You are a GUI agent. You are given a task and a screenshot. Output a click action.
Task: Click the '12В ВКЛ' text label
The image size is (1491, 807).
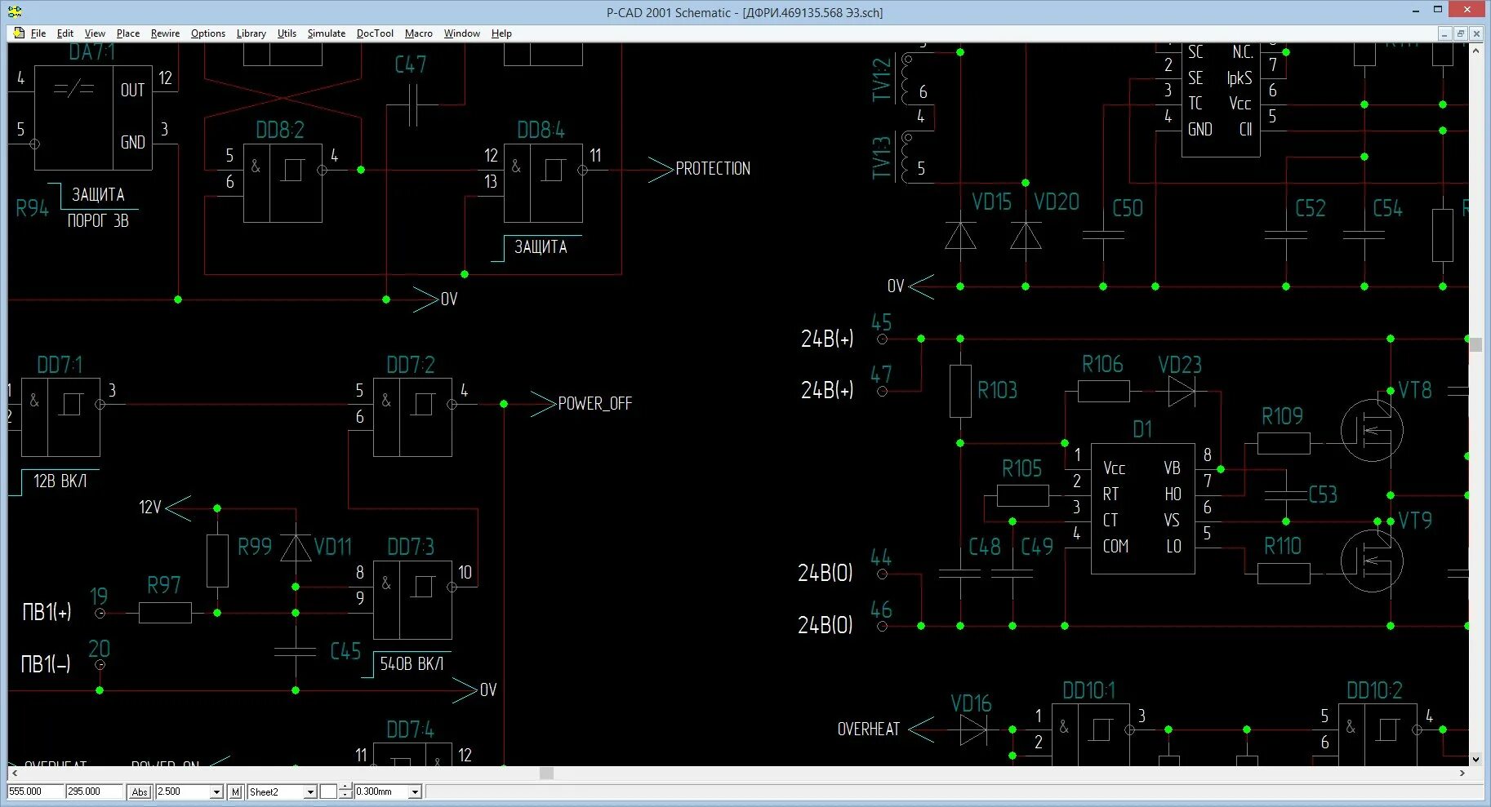click(60, 481)
